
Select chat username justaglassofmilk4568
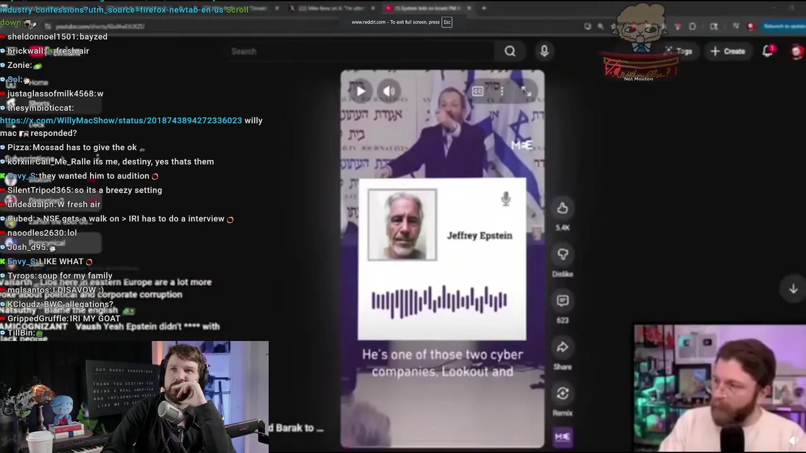[51, 93]
